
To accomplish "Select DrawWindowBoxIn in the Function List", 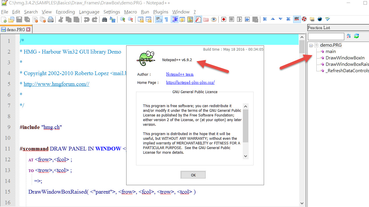I will [x=345, y=58].
